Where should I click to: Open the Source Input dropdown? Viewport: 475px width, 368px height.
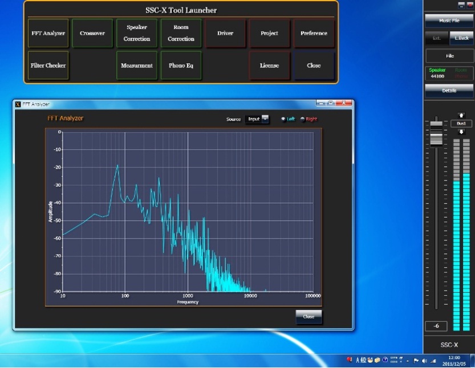pyautogui.click(x=257, y=119)
